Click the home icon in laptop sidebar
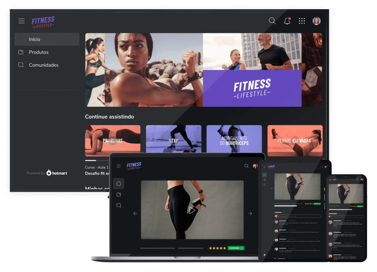The height and width of the screenshot is (272, 377). point(119,183)
